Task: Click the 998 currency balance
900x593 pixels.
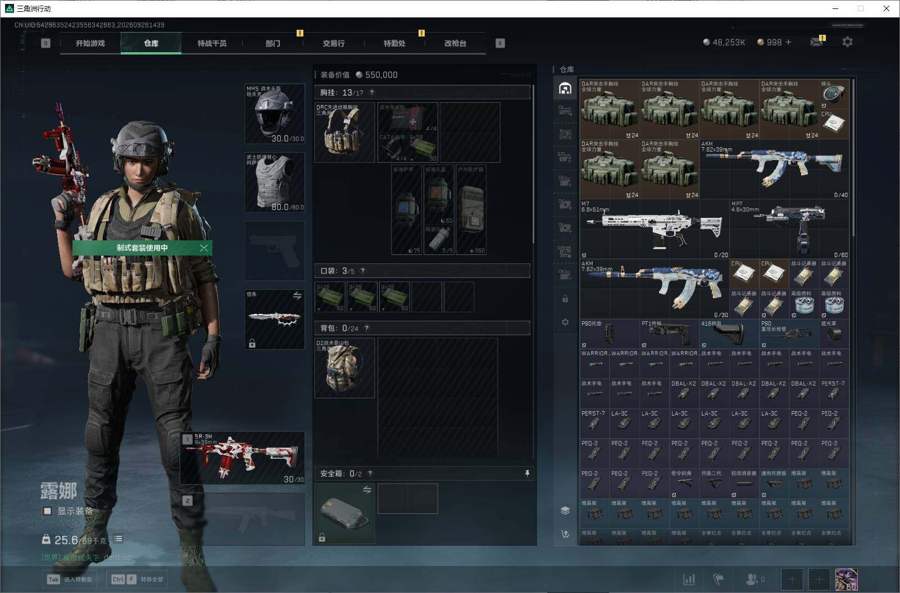Action: click(x=769, y=42)
